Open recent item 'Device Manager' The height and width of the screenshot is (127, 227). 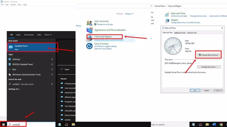point(70,115)
